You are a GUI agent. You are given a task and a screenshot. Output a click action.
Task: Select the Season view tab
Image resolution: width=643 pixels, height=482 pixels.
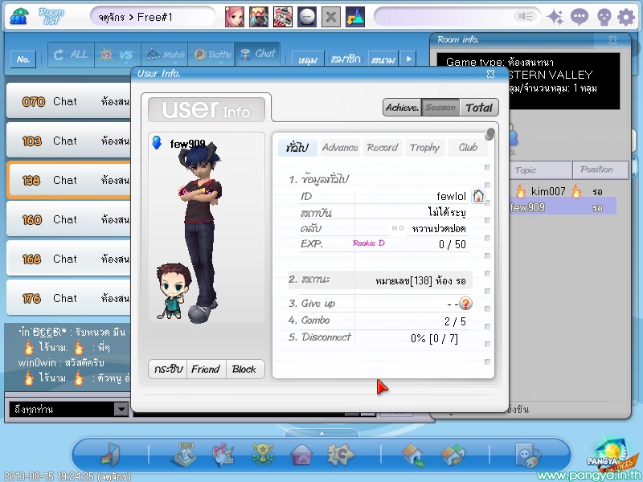coord(440,108)
